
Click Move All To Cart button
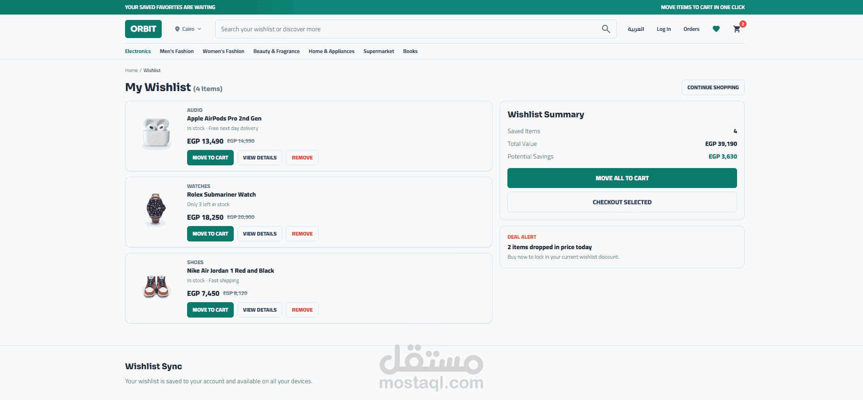click(x=622, y=178)
